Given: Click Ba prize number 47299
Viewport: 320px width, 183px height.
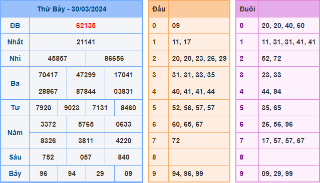Looking at the screenshot, I should pyautogui.click(x=86, y=75).
